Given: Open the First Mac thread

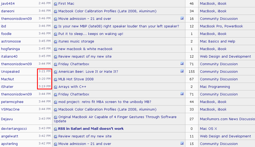Looking at the screenshot, I should (66, 4).
